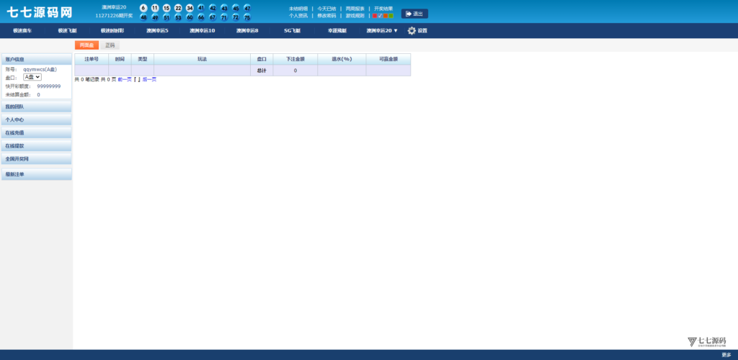
Task: Click the 七七源码网 site logo
Action: point(40,12)
